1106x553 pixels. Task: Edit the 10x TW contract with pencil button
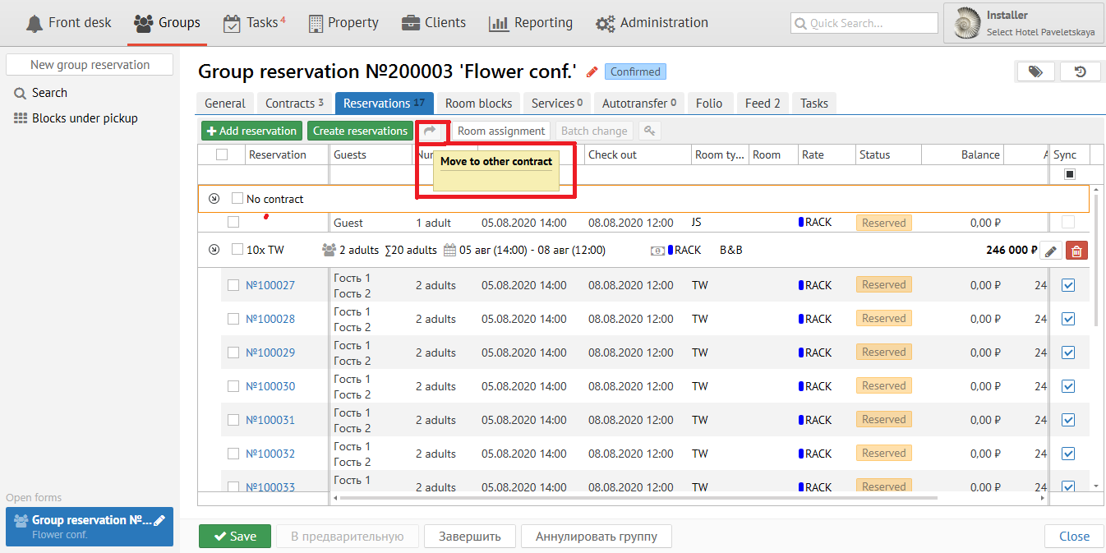(1051, 251)
